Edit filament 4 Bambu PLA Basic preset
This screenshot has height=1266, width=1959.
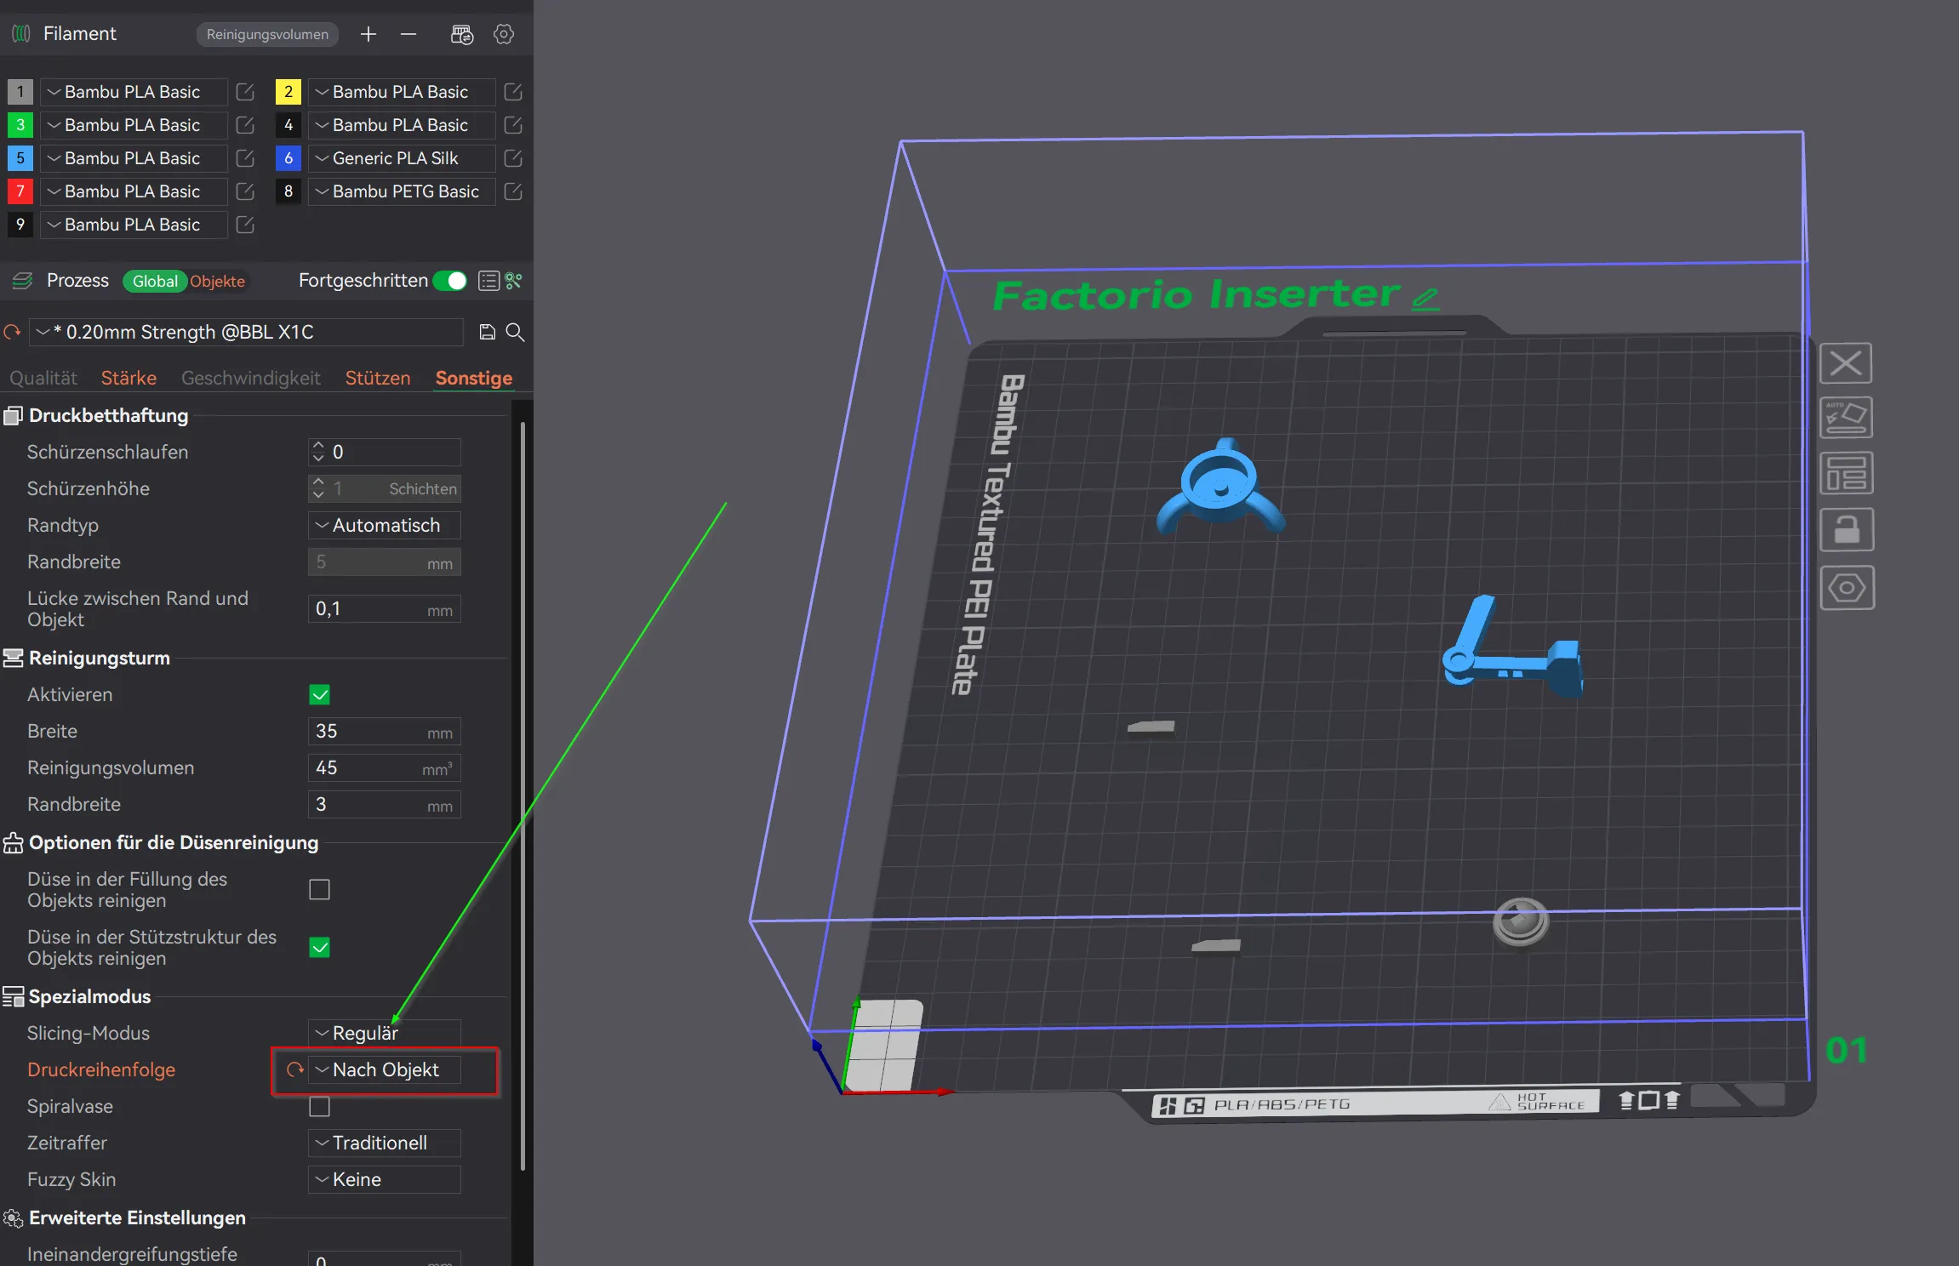point(513,125)
